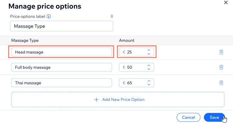Viewport: 233px width, 124px height.
Task: Save the price options
Action: [x=214, y=117]
